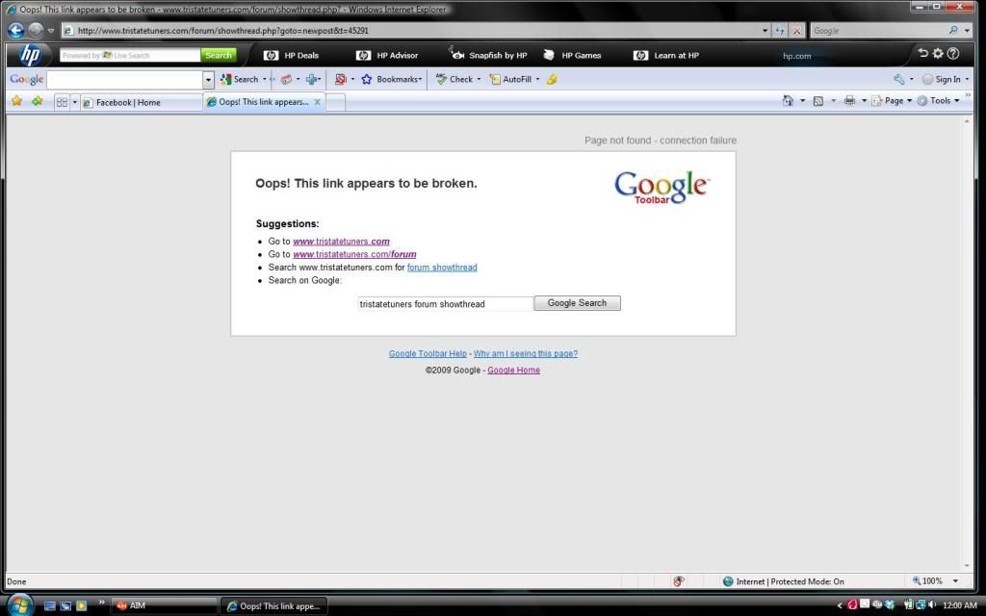Click the Refresh icon beside address bar
This screenshot has height=616, width=986.
pos(780,31)
